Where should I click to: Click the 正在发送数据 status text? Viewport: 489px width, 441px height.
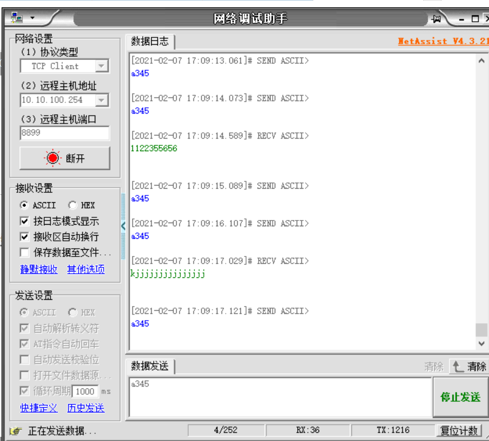(62, 431)
